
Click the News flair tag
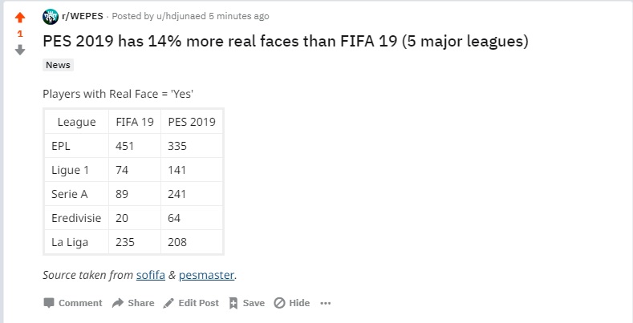[x=58, y=65]
